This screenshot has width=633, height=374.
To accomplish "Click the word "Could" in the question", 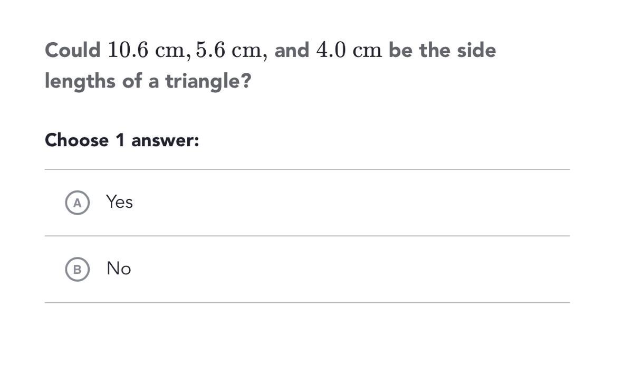I will (x=73, y=50).
